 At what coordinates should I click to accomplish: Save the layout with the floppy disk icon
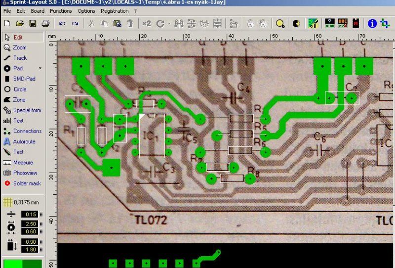click(33, 23)
